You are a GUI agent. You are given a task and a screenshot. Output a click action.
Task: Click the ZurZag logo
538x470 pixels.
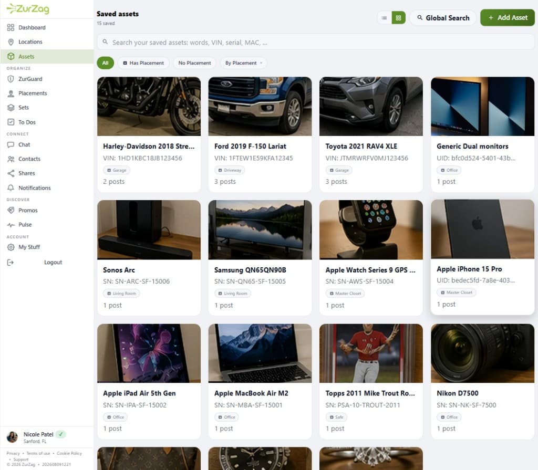28,8
